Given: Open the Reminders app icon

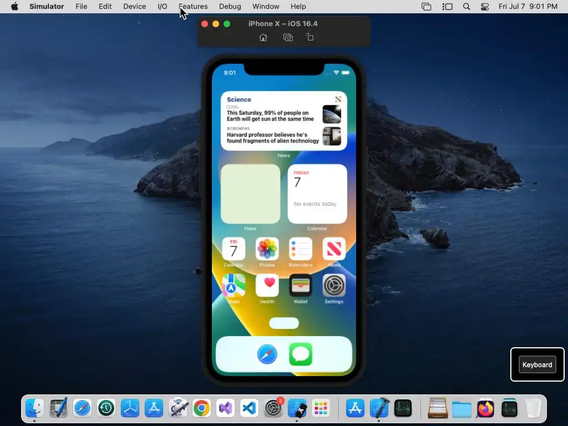Looking at the screenshot, I should point(300,249).
